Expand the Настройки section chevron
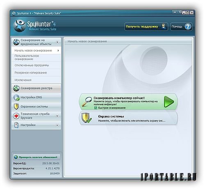Viewport: 205px width, 189px height. pos(57,125)
